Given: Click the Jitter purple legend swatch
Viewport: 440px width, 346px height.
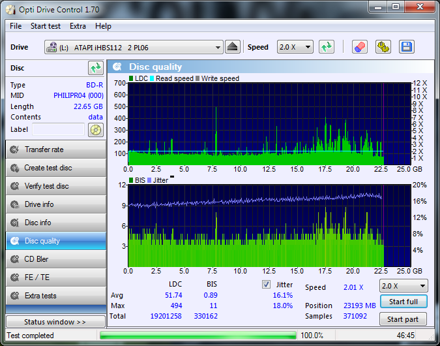Looking at the screenshot, I should tap(149, 180).
